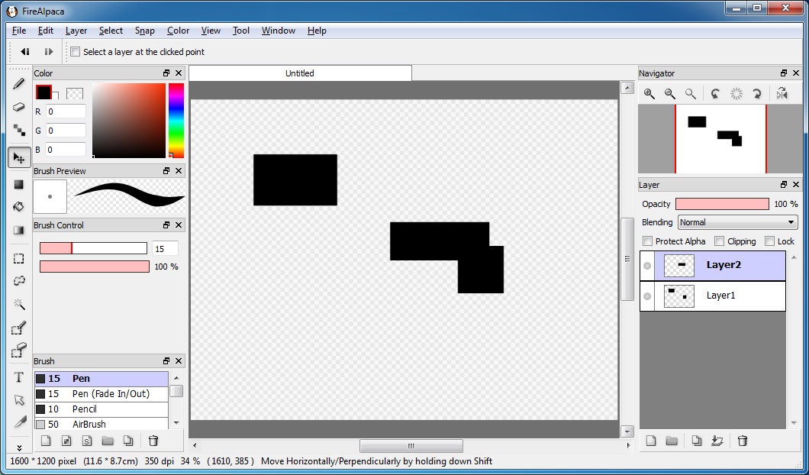Delete layer with trash icon
809x475 pixels.
pyautogui.click(x=743, y=441)
